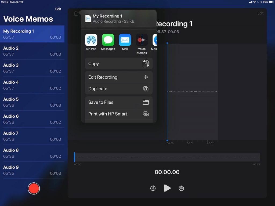This screenshot has height=206, width=275.
Task: Select Save to Files
Action: click(119, 102)
